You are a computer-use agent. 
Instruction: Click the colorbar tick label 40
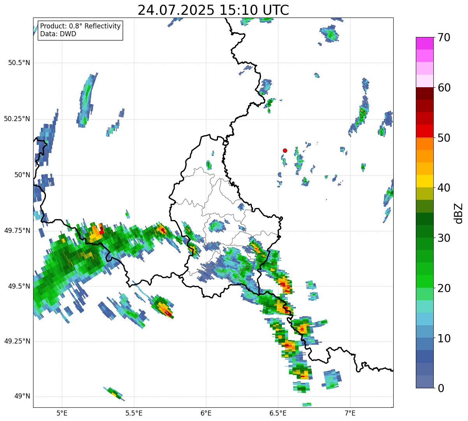444,188
